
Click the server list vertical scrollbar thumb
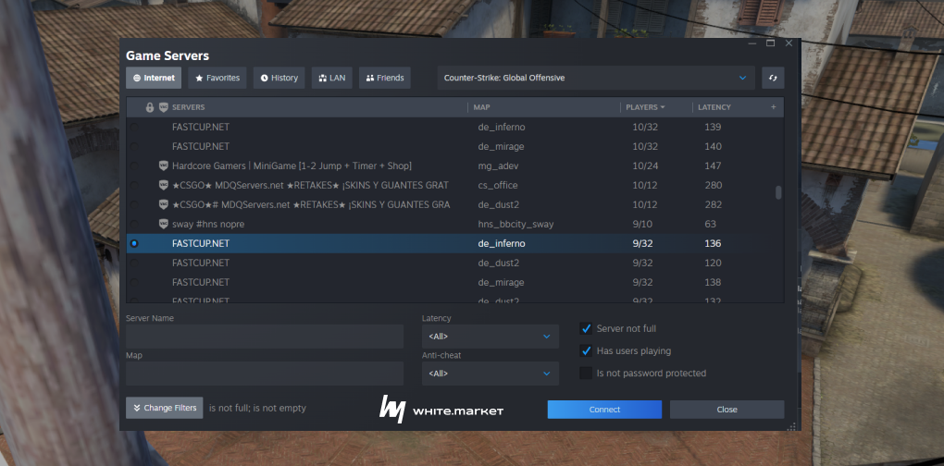click(778, 192)
